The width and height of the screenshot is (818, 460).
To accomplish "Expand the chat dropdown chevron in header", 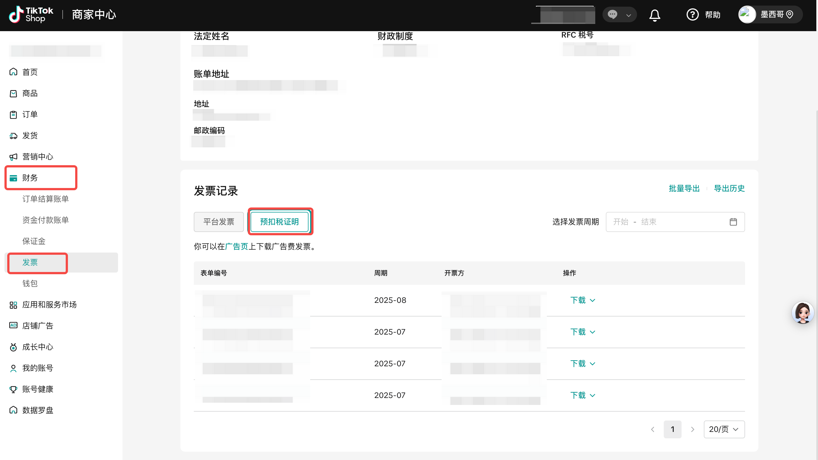I will coord(628,15).
